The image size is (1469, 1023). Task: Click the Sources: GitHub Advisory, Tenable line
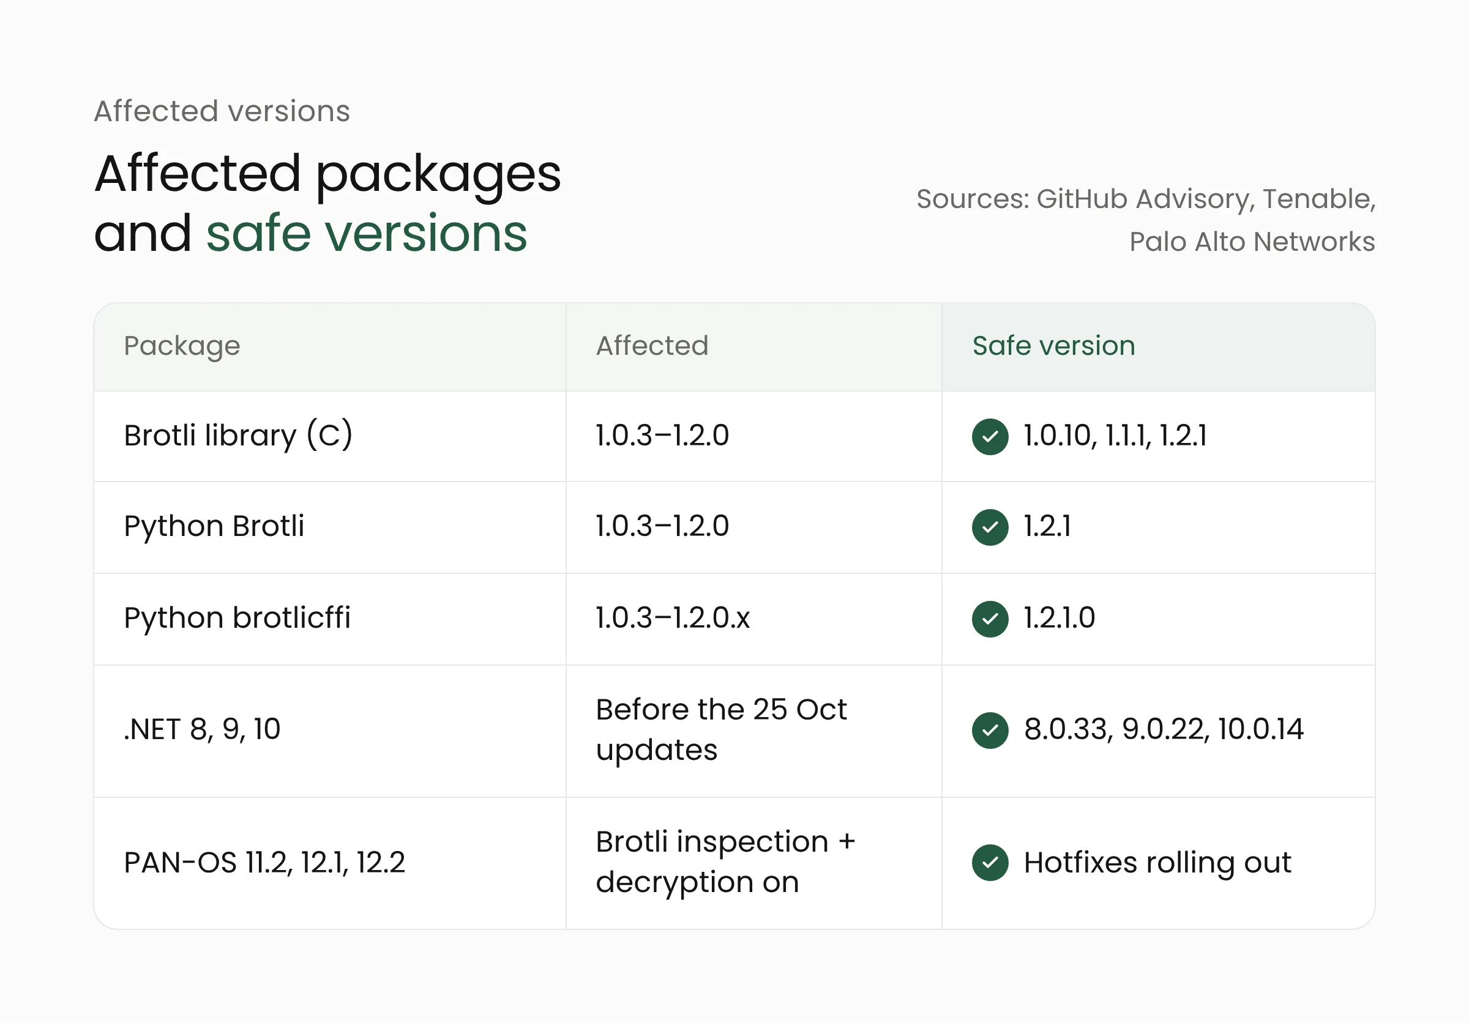[1146, 199]
